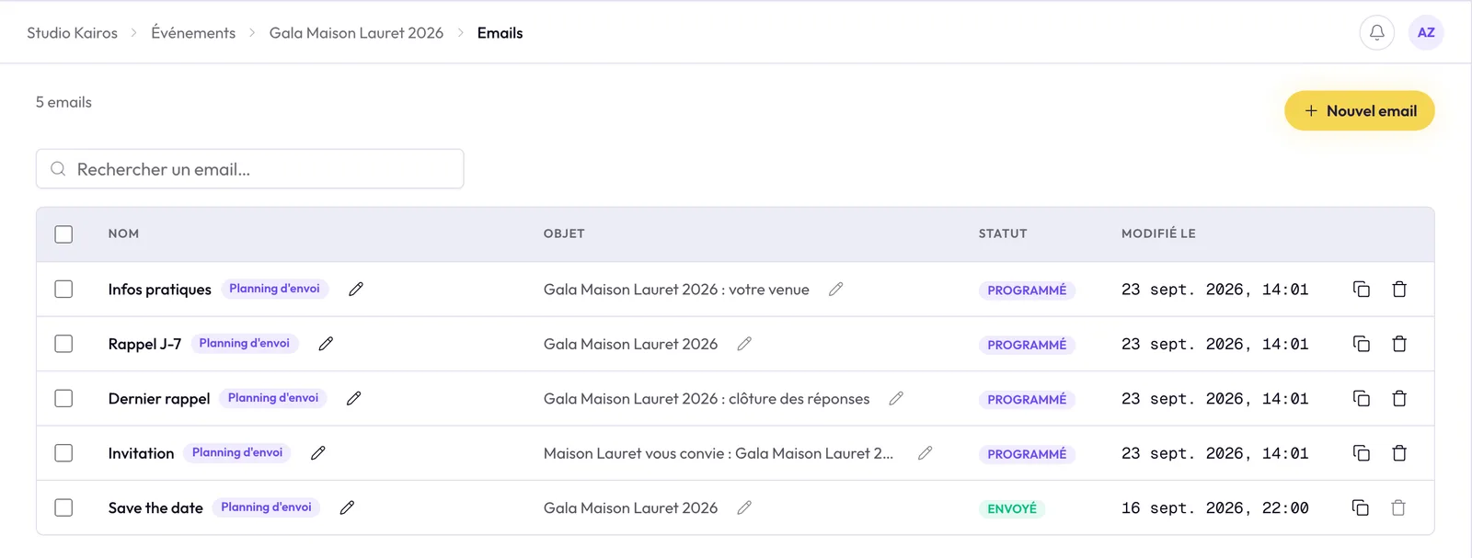Screen dimensions: 1472x558
Task: Open the Save the date email
Action: (155, 508)
